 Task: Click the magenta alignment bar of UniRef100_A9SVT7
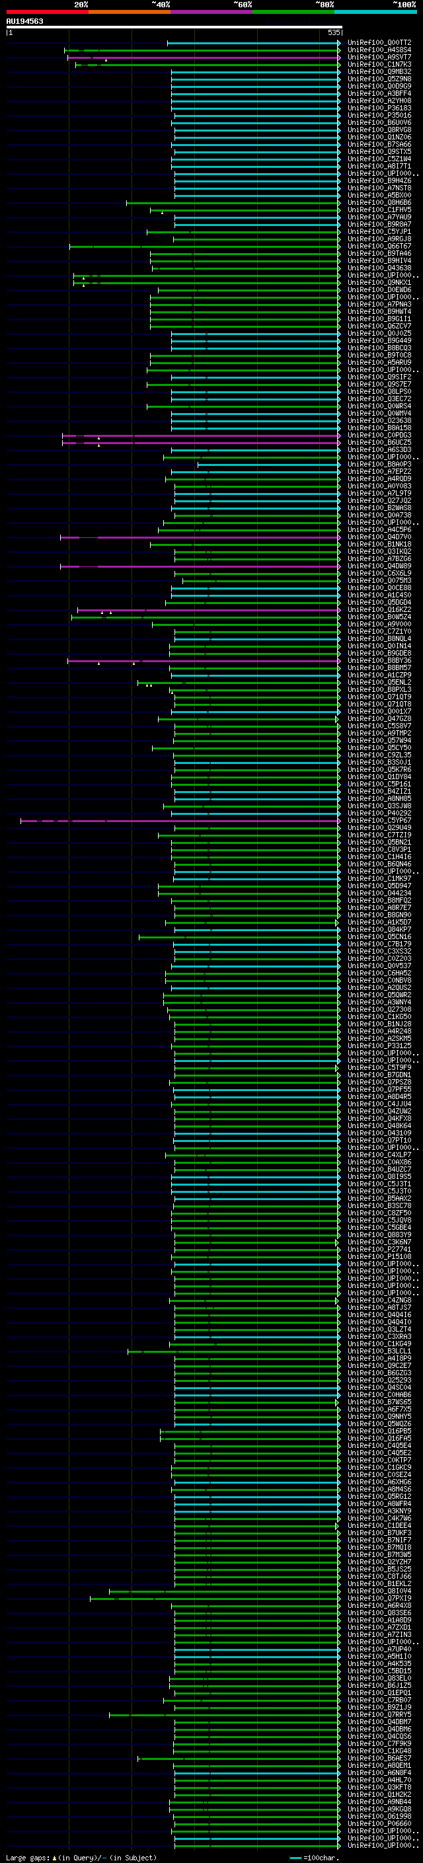tap(203, 57)
